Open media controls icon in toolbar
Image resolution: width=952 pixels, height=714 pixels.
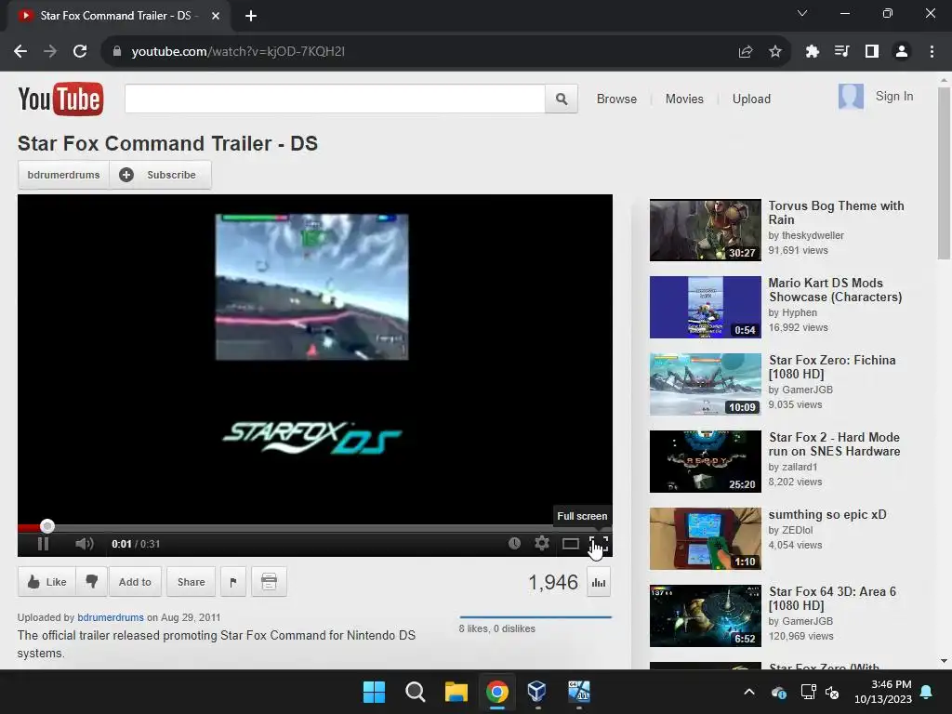click(x=842, y=52)
